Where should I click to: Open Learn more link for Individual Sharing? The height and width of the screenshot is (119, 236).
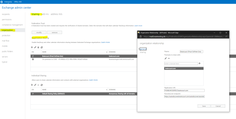pyautogui.click(x=93, y=80)
